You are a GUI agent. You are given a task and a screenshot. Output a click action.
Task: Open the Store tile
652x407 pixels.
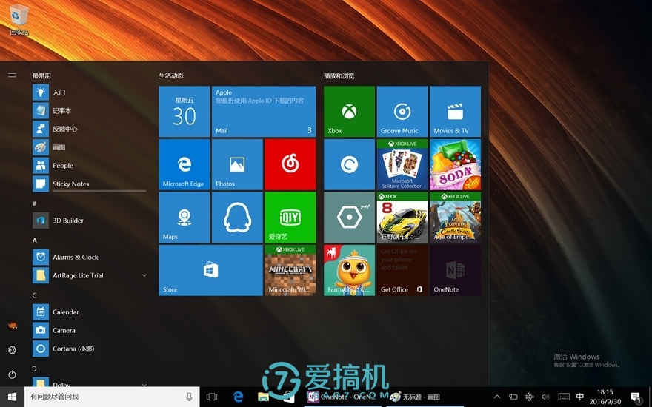(210, 271)
